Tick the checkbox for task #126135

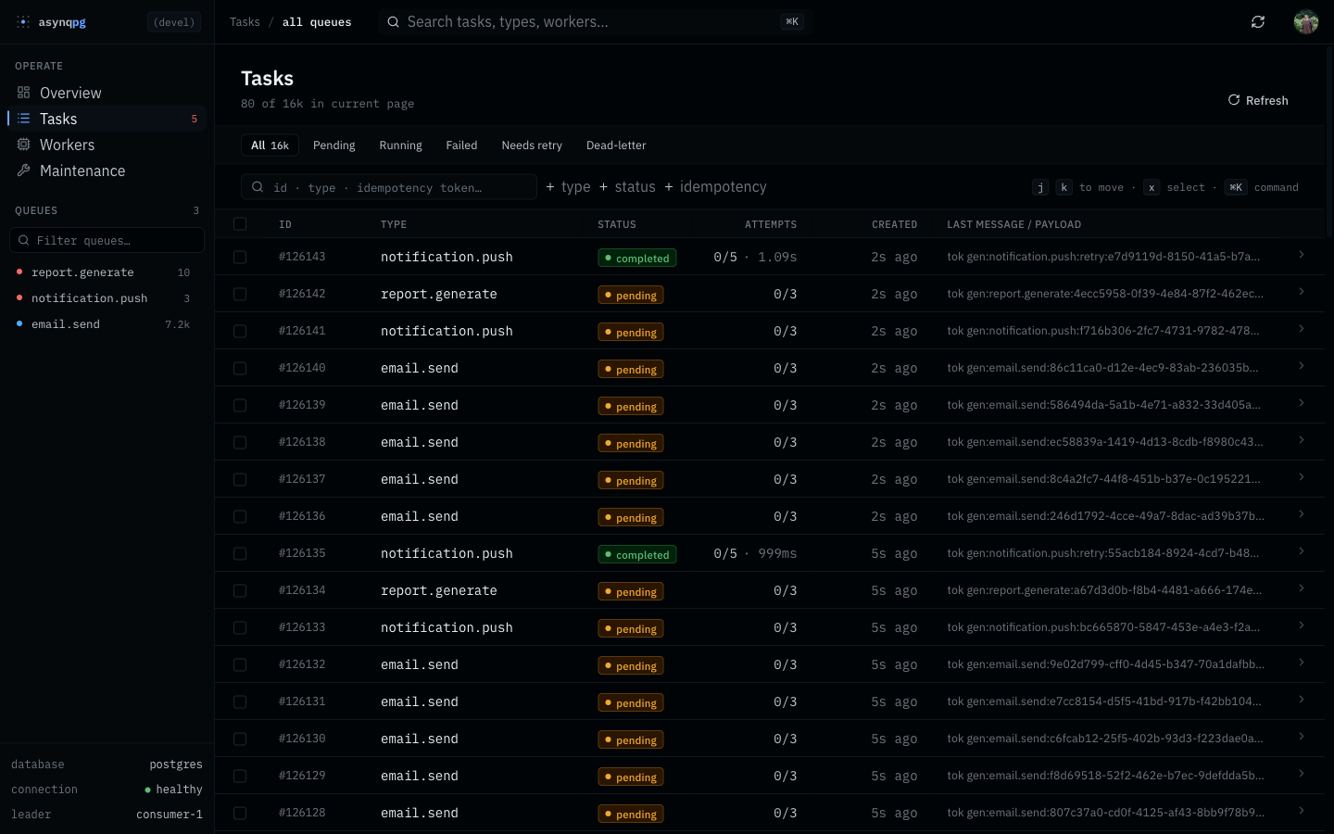pos(240,553)
